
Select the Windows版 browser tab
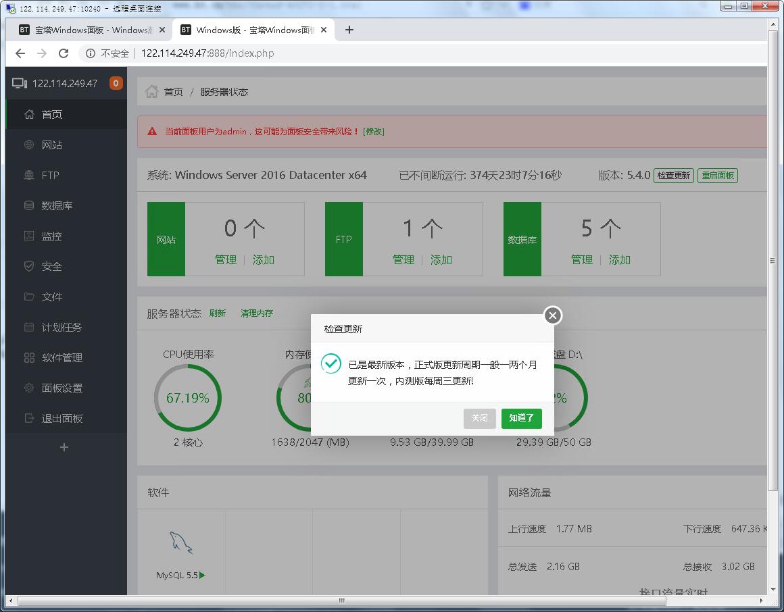253,30
